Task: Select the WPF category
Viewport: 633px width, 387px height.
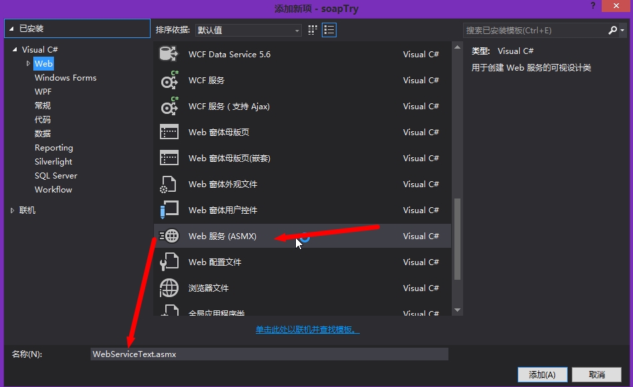Action: (x=43, y=92)
